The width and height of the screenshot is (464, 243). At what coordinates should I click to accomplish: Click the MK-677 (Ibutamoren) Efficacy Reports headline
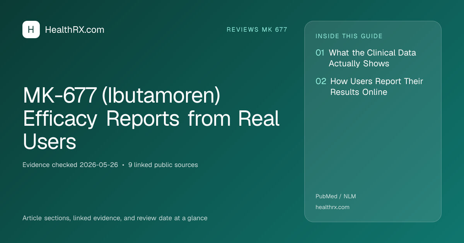pyautogui.click(x=151, y=119)
